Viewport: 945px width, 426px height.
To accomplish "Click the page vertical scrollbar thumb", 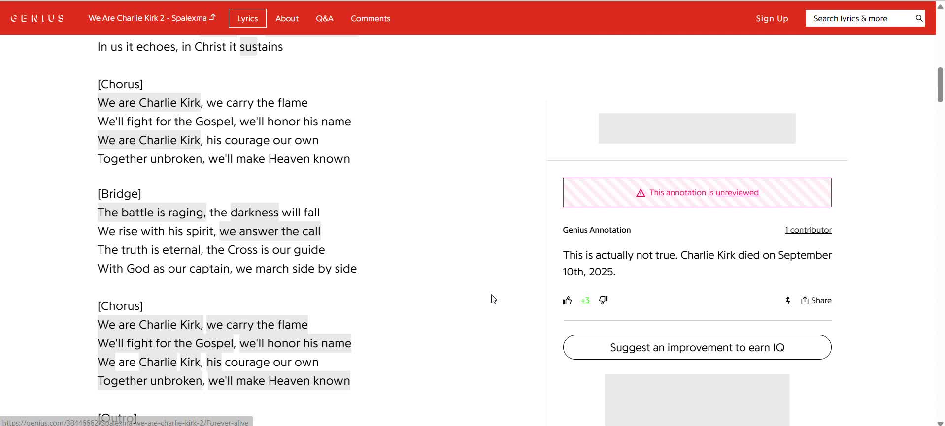I will [x=940, y=85].
